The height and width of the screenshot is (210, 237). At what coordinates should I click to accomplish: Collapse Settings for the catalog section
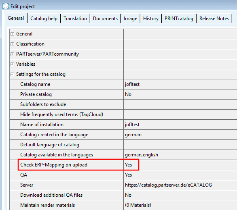[13, 74]
